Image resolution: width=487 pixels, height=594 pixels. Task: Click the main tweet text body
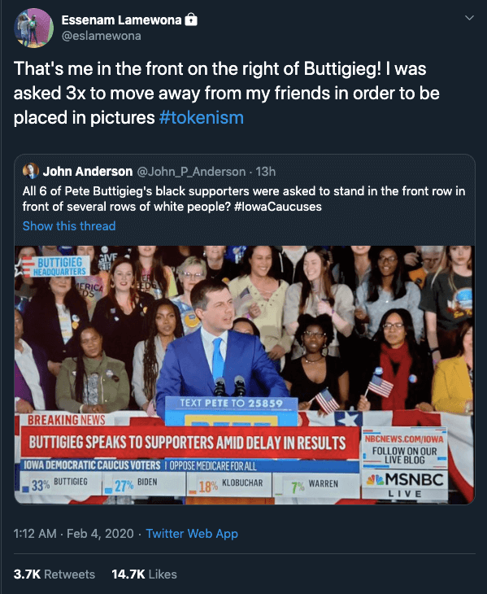point(227,94)
